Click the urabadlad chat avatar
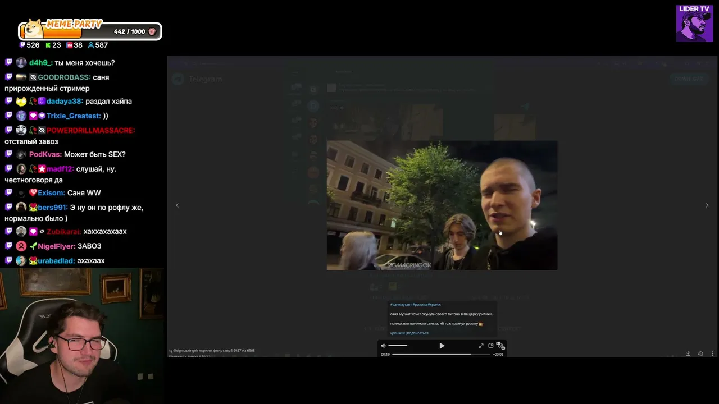Viewport: 719px width, 404px height. 21,261
